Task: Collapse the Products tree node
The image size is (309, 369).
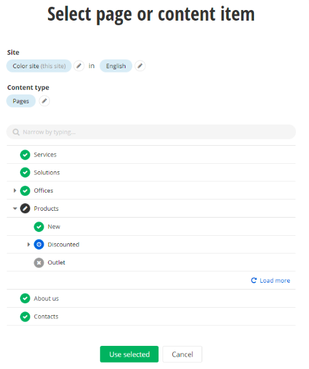Action: (x=15, y=208)
